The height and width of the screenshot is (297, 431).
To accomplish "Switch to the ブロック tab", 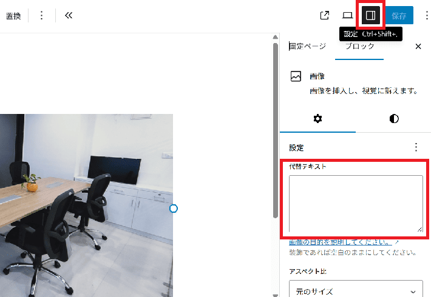I will [359, 46].
